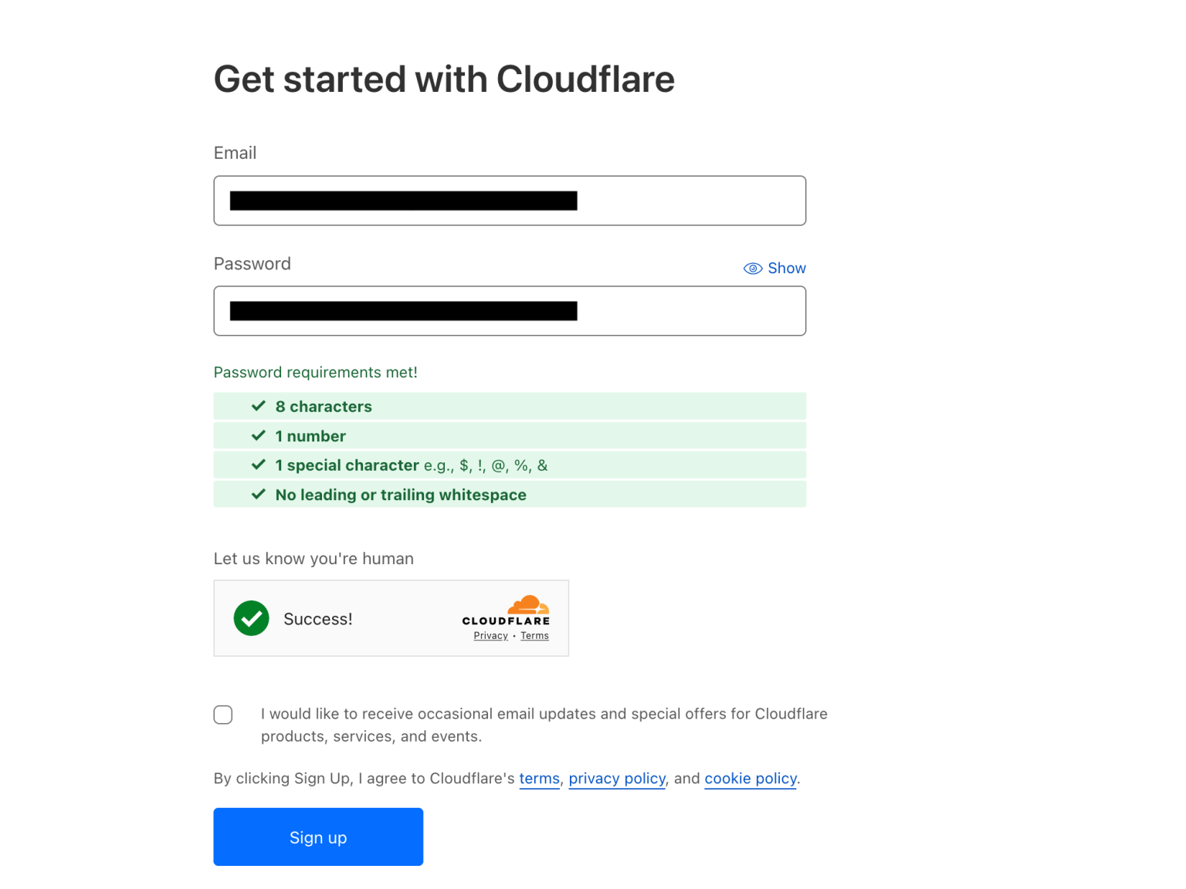Image resolution: width=1186 pixels, height=889 pixels.
Task: Click the checkmark beside whitespace requirement
Action: click(x=258, y=494)
